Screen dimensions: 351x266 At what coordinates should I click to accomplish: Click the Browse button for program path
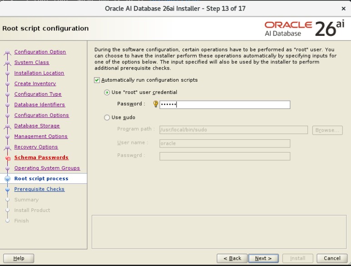[x=327, y=130]
